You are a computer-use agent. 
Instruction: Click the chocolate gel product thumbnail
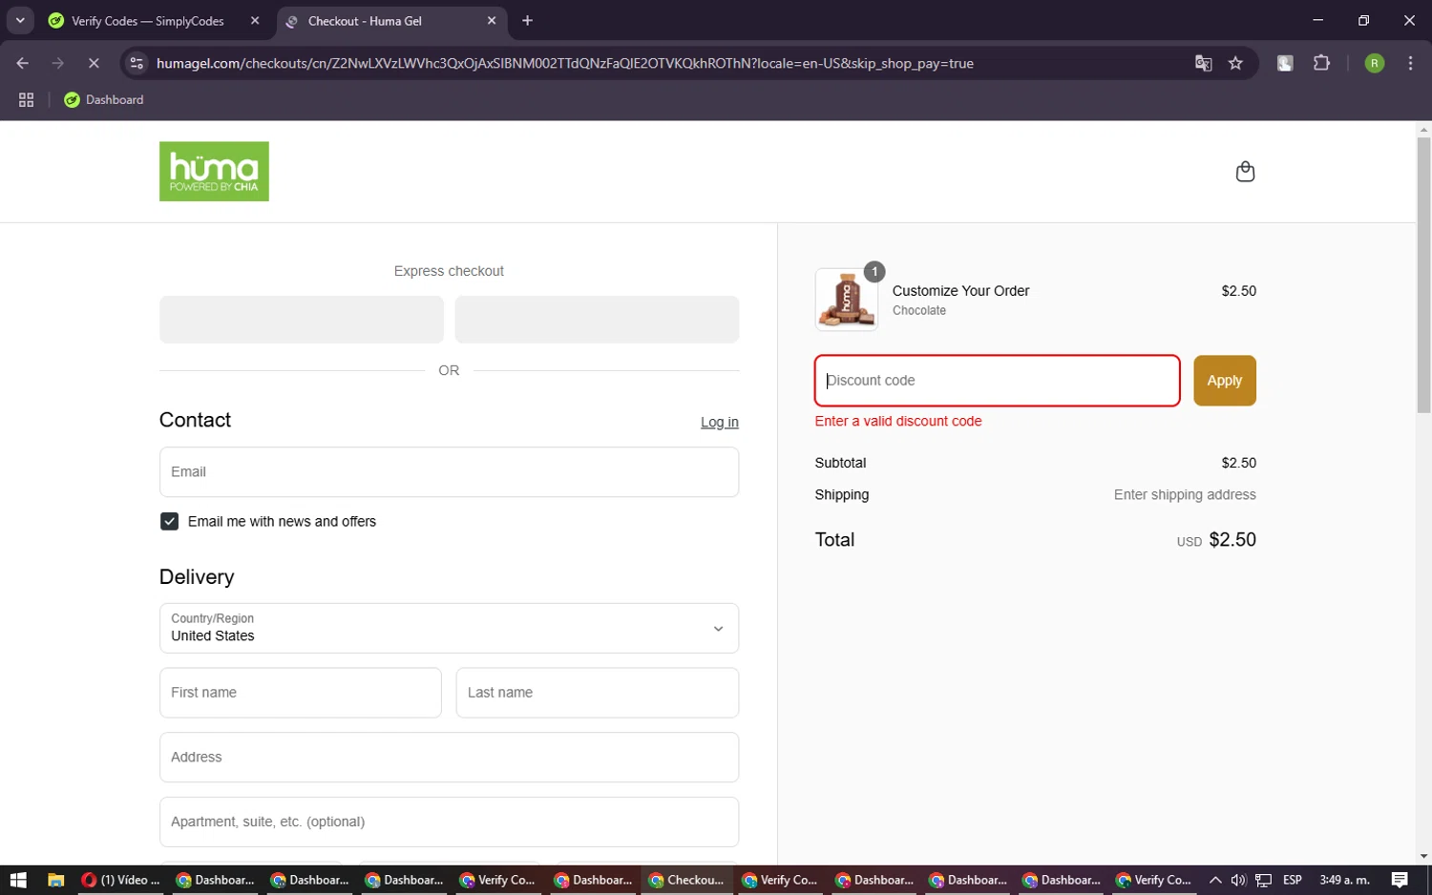click(x=846, y=300)
